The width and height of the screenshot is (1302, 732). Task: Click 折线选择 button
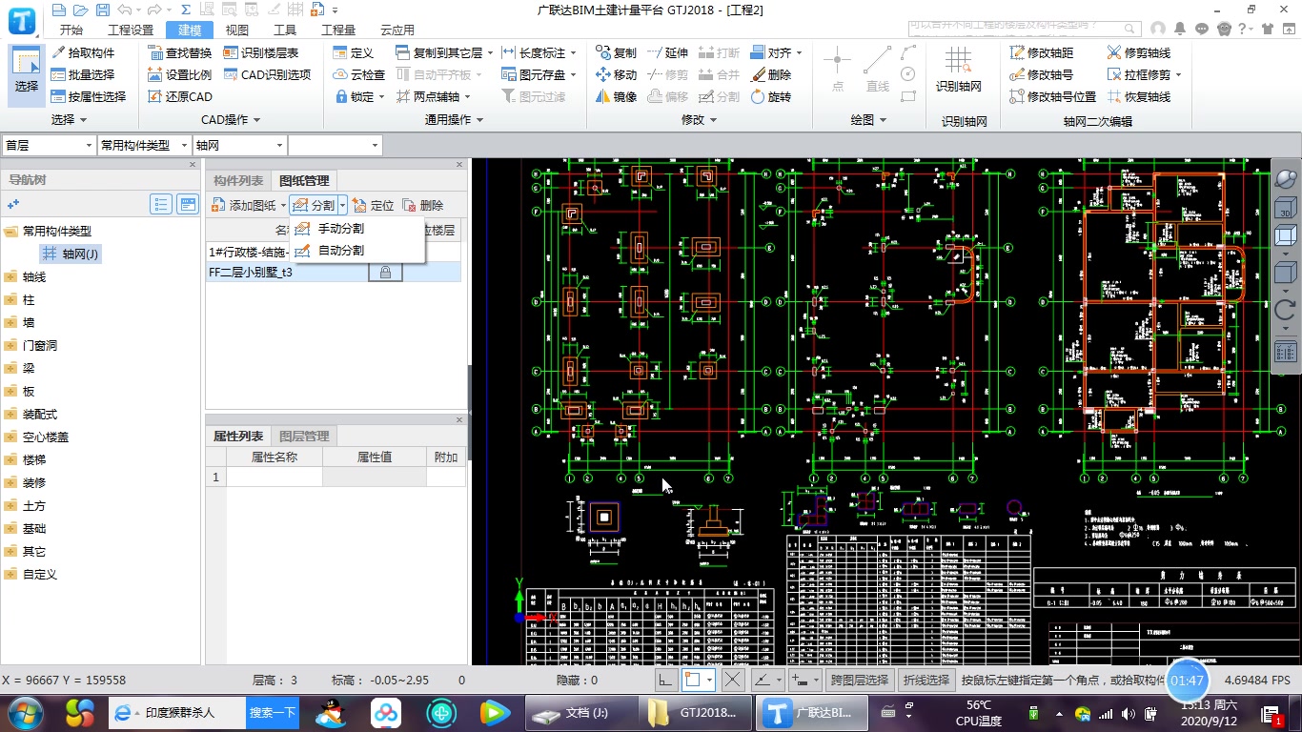[926, 681]
